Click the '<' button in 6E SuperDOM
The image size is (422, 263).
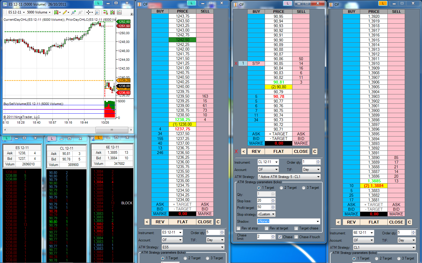[x=338, y=222]
